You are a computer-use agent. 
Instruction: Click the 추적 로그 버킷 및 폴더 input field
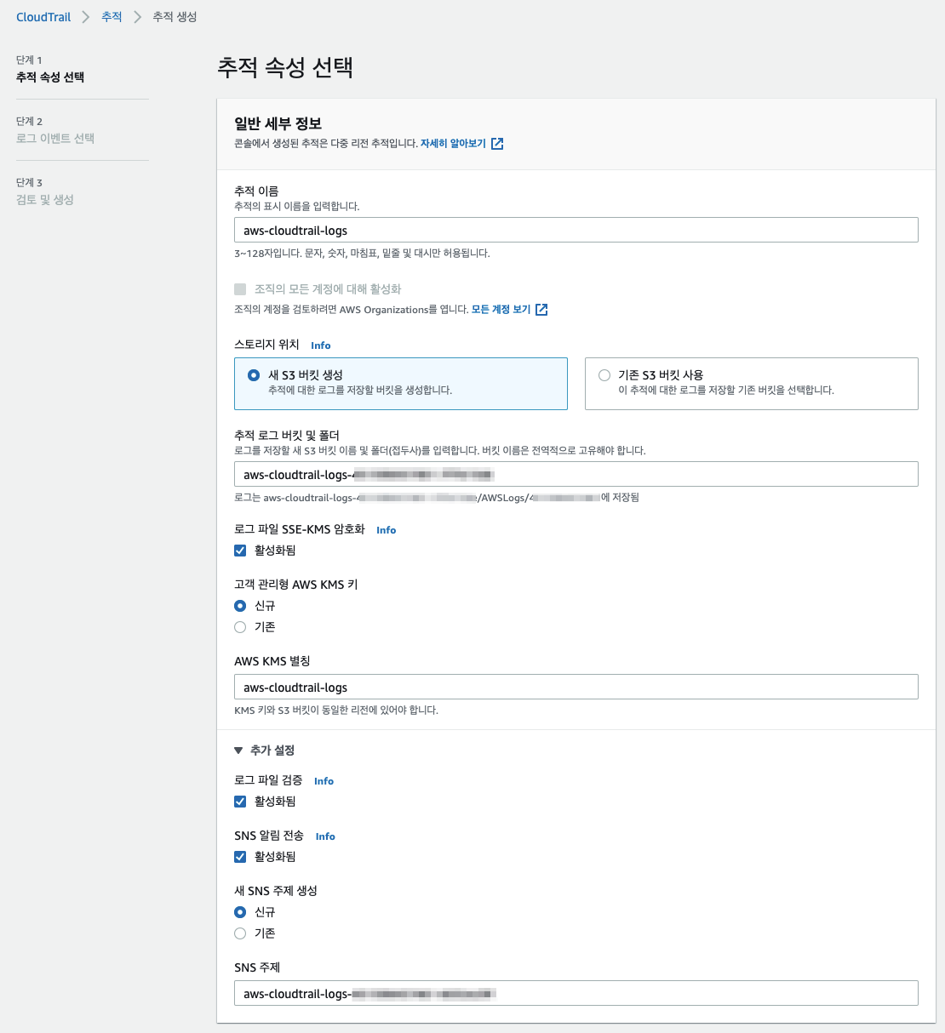[576, 474]
